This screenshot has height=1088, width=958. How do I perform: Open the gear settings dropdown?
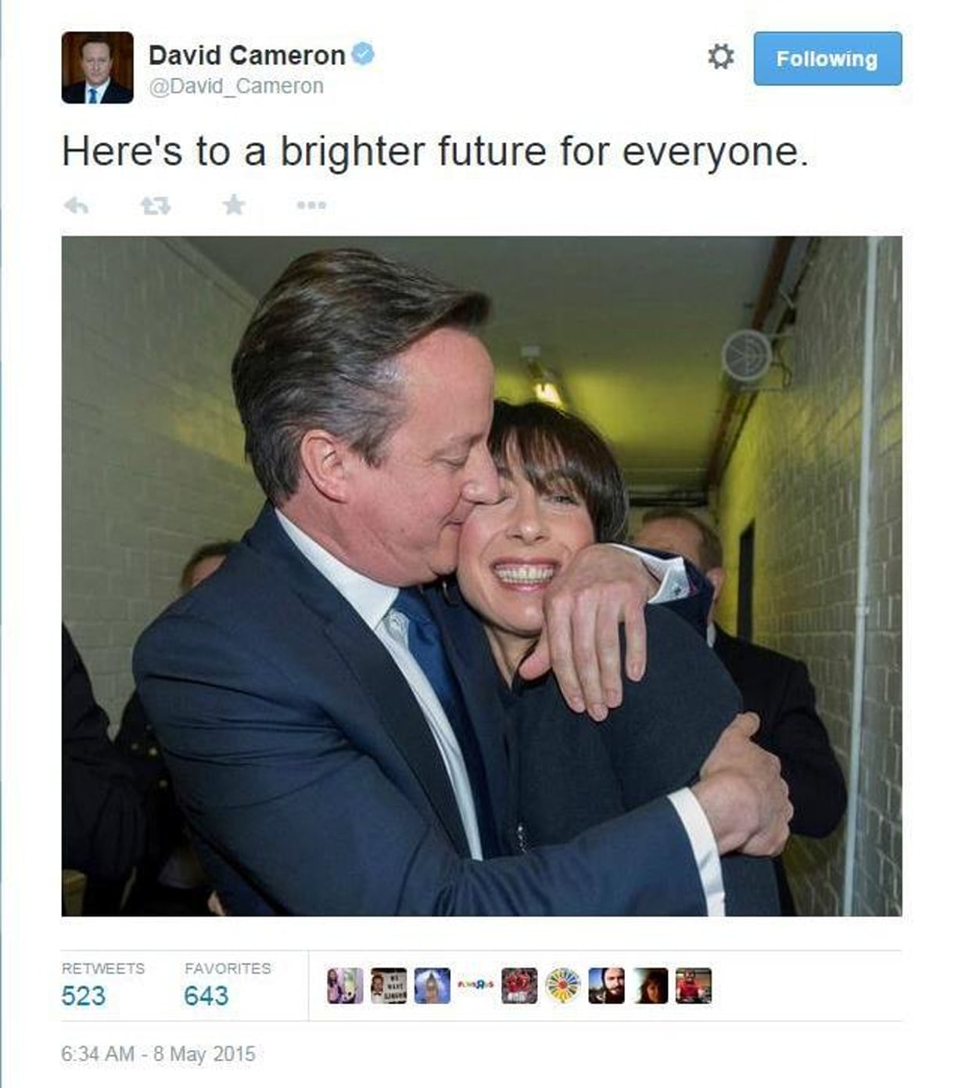click(x=720, y=56)
